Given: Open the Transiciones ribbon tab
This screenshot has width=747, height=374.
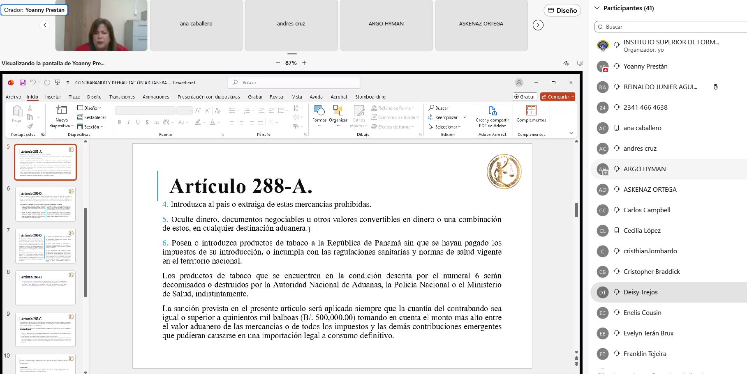Looking at the screenshot, I should 122,97.
